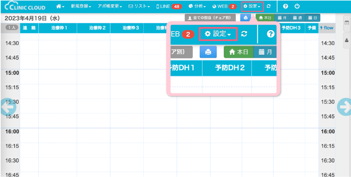Expand the 新規登録 dropdown menu
This screenshot has width=351, height=177.
pos(81,6)
